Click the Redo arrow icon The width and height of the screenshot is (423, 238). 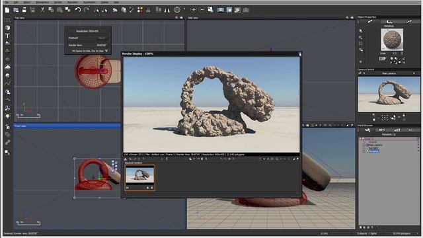[87, 10]
